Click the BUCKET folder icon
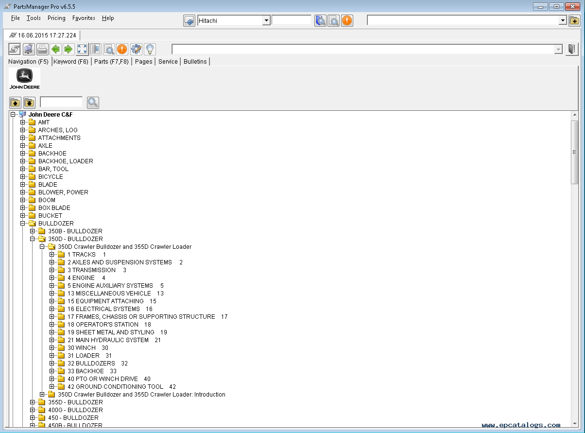This screenshot has width=585, height=433. pyautogui.click(x=32, y=216)
